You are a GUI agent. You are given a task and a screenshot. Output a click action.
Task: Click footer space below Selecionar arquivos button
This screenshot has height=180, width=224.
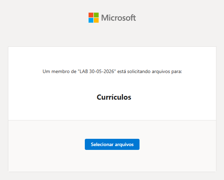[x=112, y=161]
